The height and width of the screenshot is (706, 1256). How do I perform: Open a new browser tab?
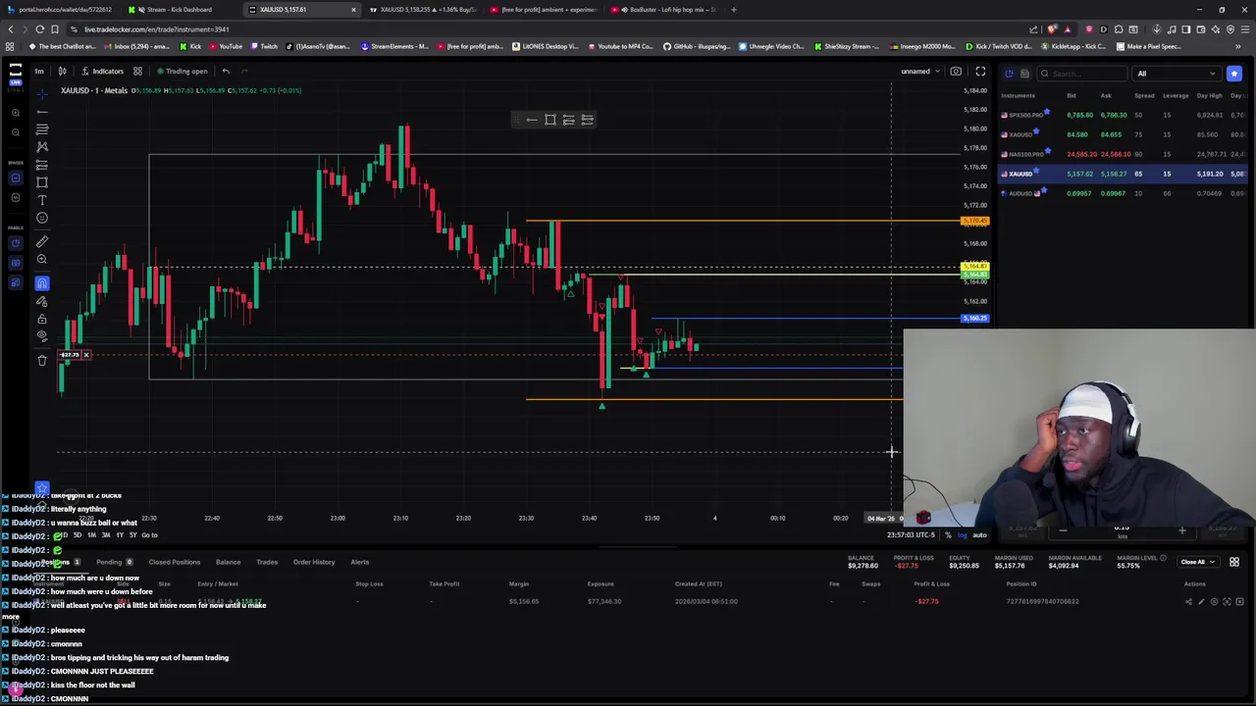pyautogui.click(x=733, y=10)
